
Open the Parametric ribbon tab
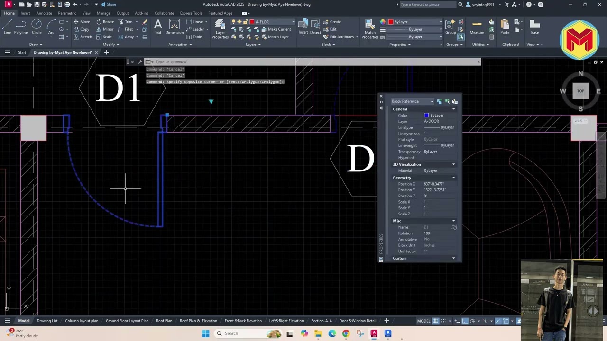tap(67, 13)
